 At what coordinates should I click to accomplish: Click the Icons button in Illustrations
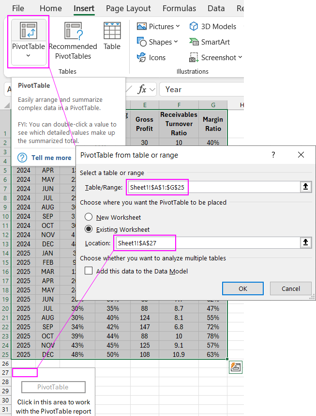tap(142, 58)
